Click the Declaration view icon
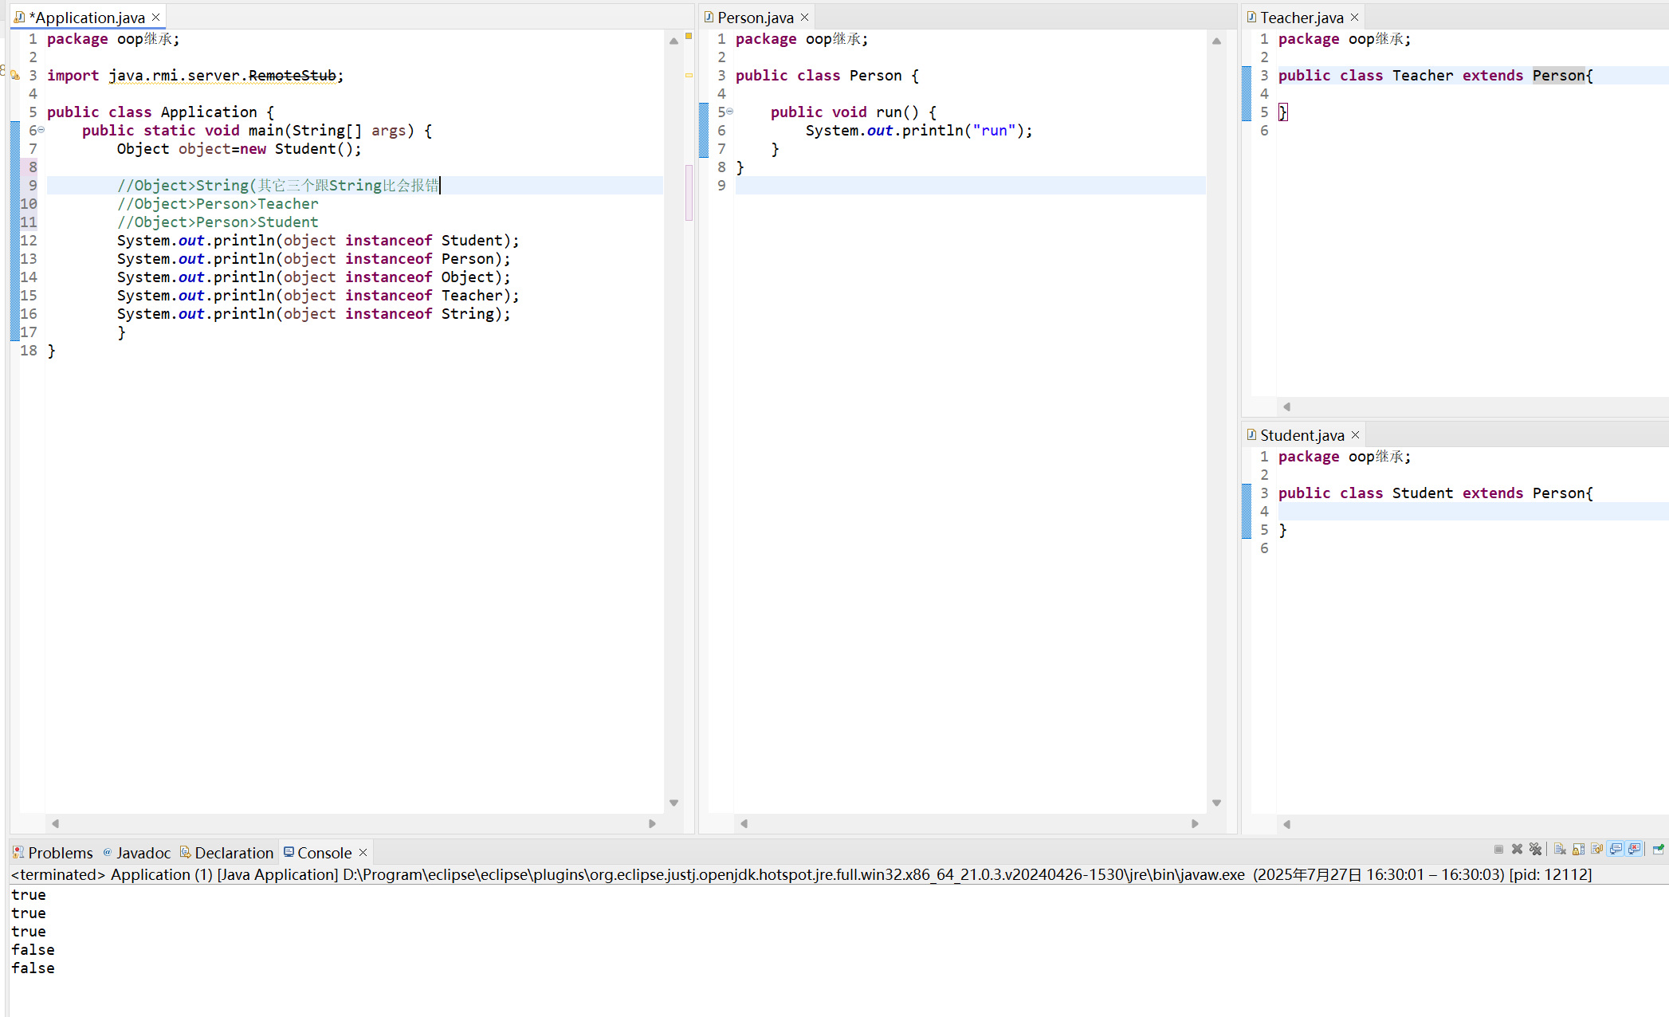Screen dimensions: 1669x1017 [185, 852]
